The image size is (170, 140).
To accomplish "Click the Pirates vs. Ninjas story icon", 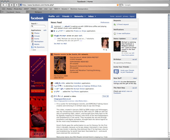I will click(x=52, y=31).
